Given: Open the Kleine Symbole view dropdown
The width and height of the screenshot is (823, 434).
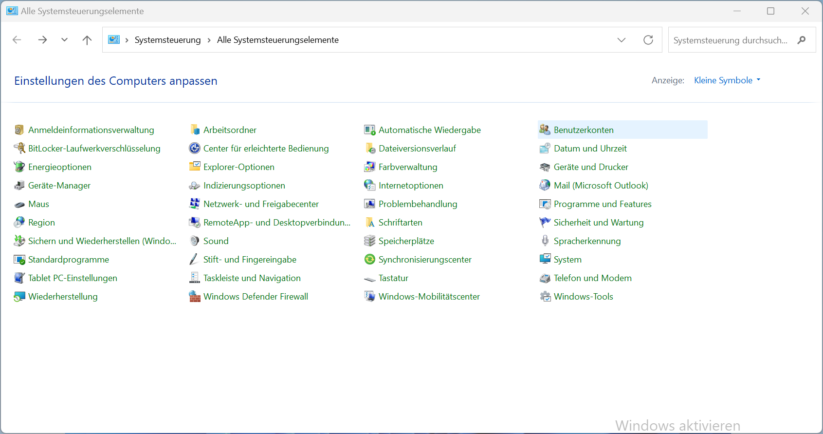Looking at the screenshot, I should pos(727,80).
